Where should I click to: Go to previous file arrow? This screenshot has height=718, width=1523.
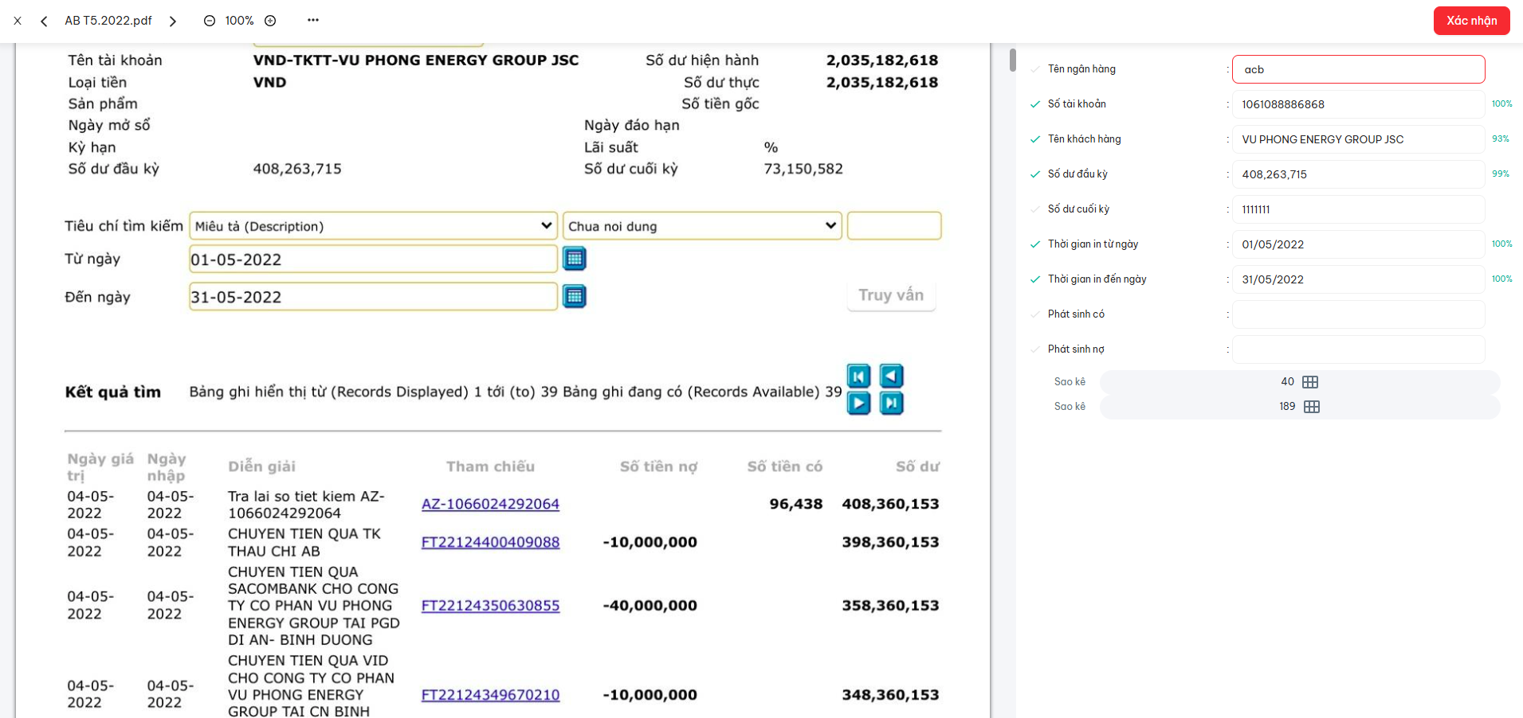(44, 21)
